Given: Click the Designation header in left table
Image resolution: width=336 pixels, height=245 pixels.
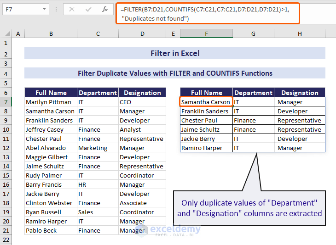Looking at the screenshot, I should (142, 93).
